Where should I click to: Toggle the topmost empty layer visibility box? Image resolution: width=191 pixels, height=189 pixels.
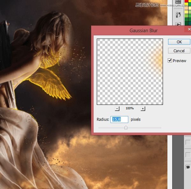point(188,142)
